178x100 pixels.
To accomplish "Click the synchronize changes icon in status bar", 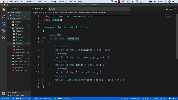I will coord(13,98).
